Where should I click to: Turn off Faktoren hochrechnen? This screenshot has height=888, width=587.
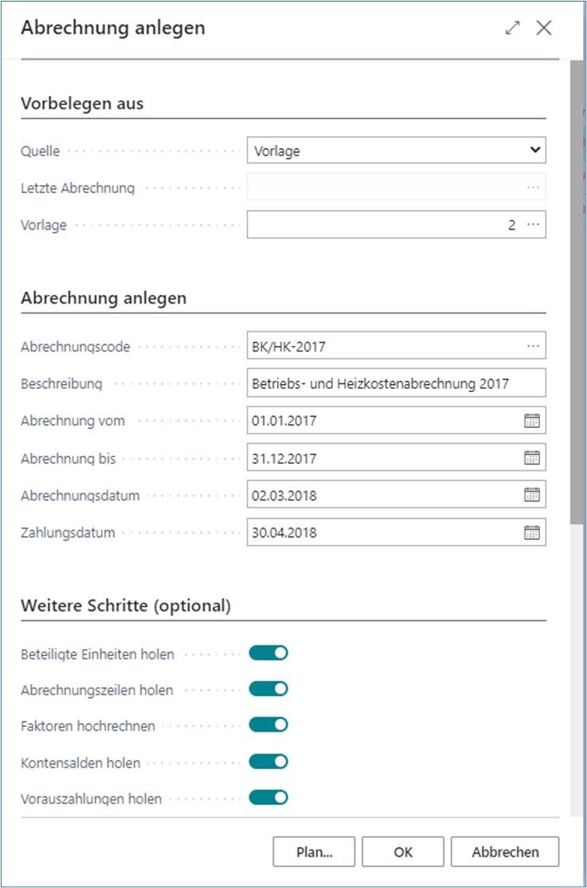click(268, 725)
